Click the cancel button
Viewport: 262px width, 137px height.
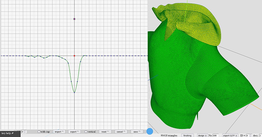pos(121,132)
